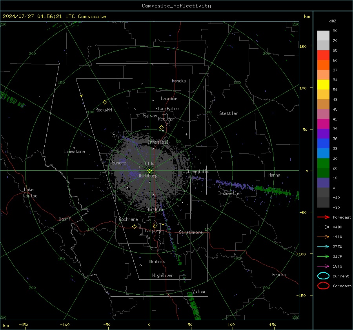
Task: Click the Sundre city label
Action: (x=119, y=163)
